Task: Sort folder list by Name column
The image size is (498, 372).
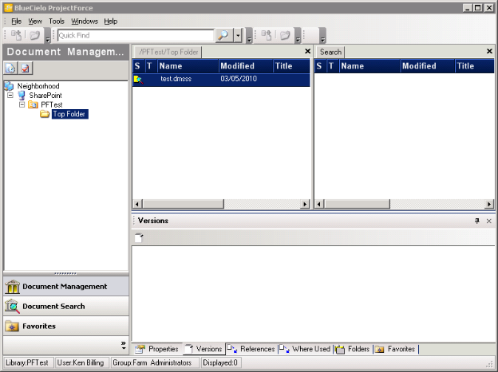Action: (x=188, y=66)
